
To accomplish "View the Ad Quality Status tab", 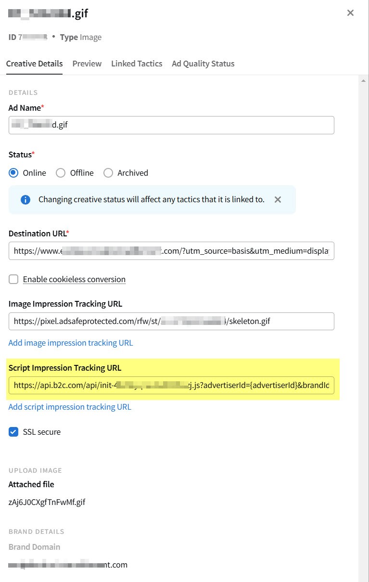I will 203,64.
